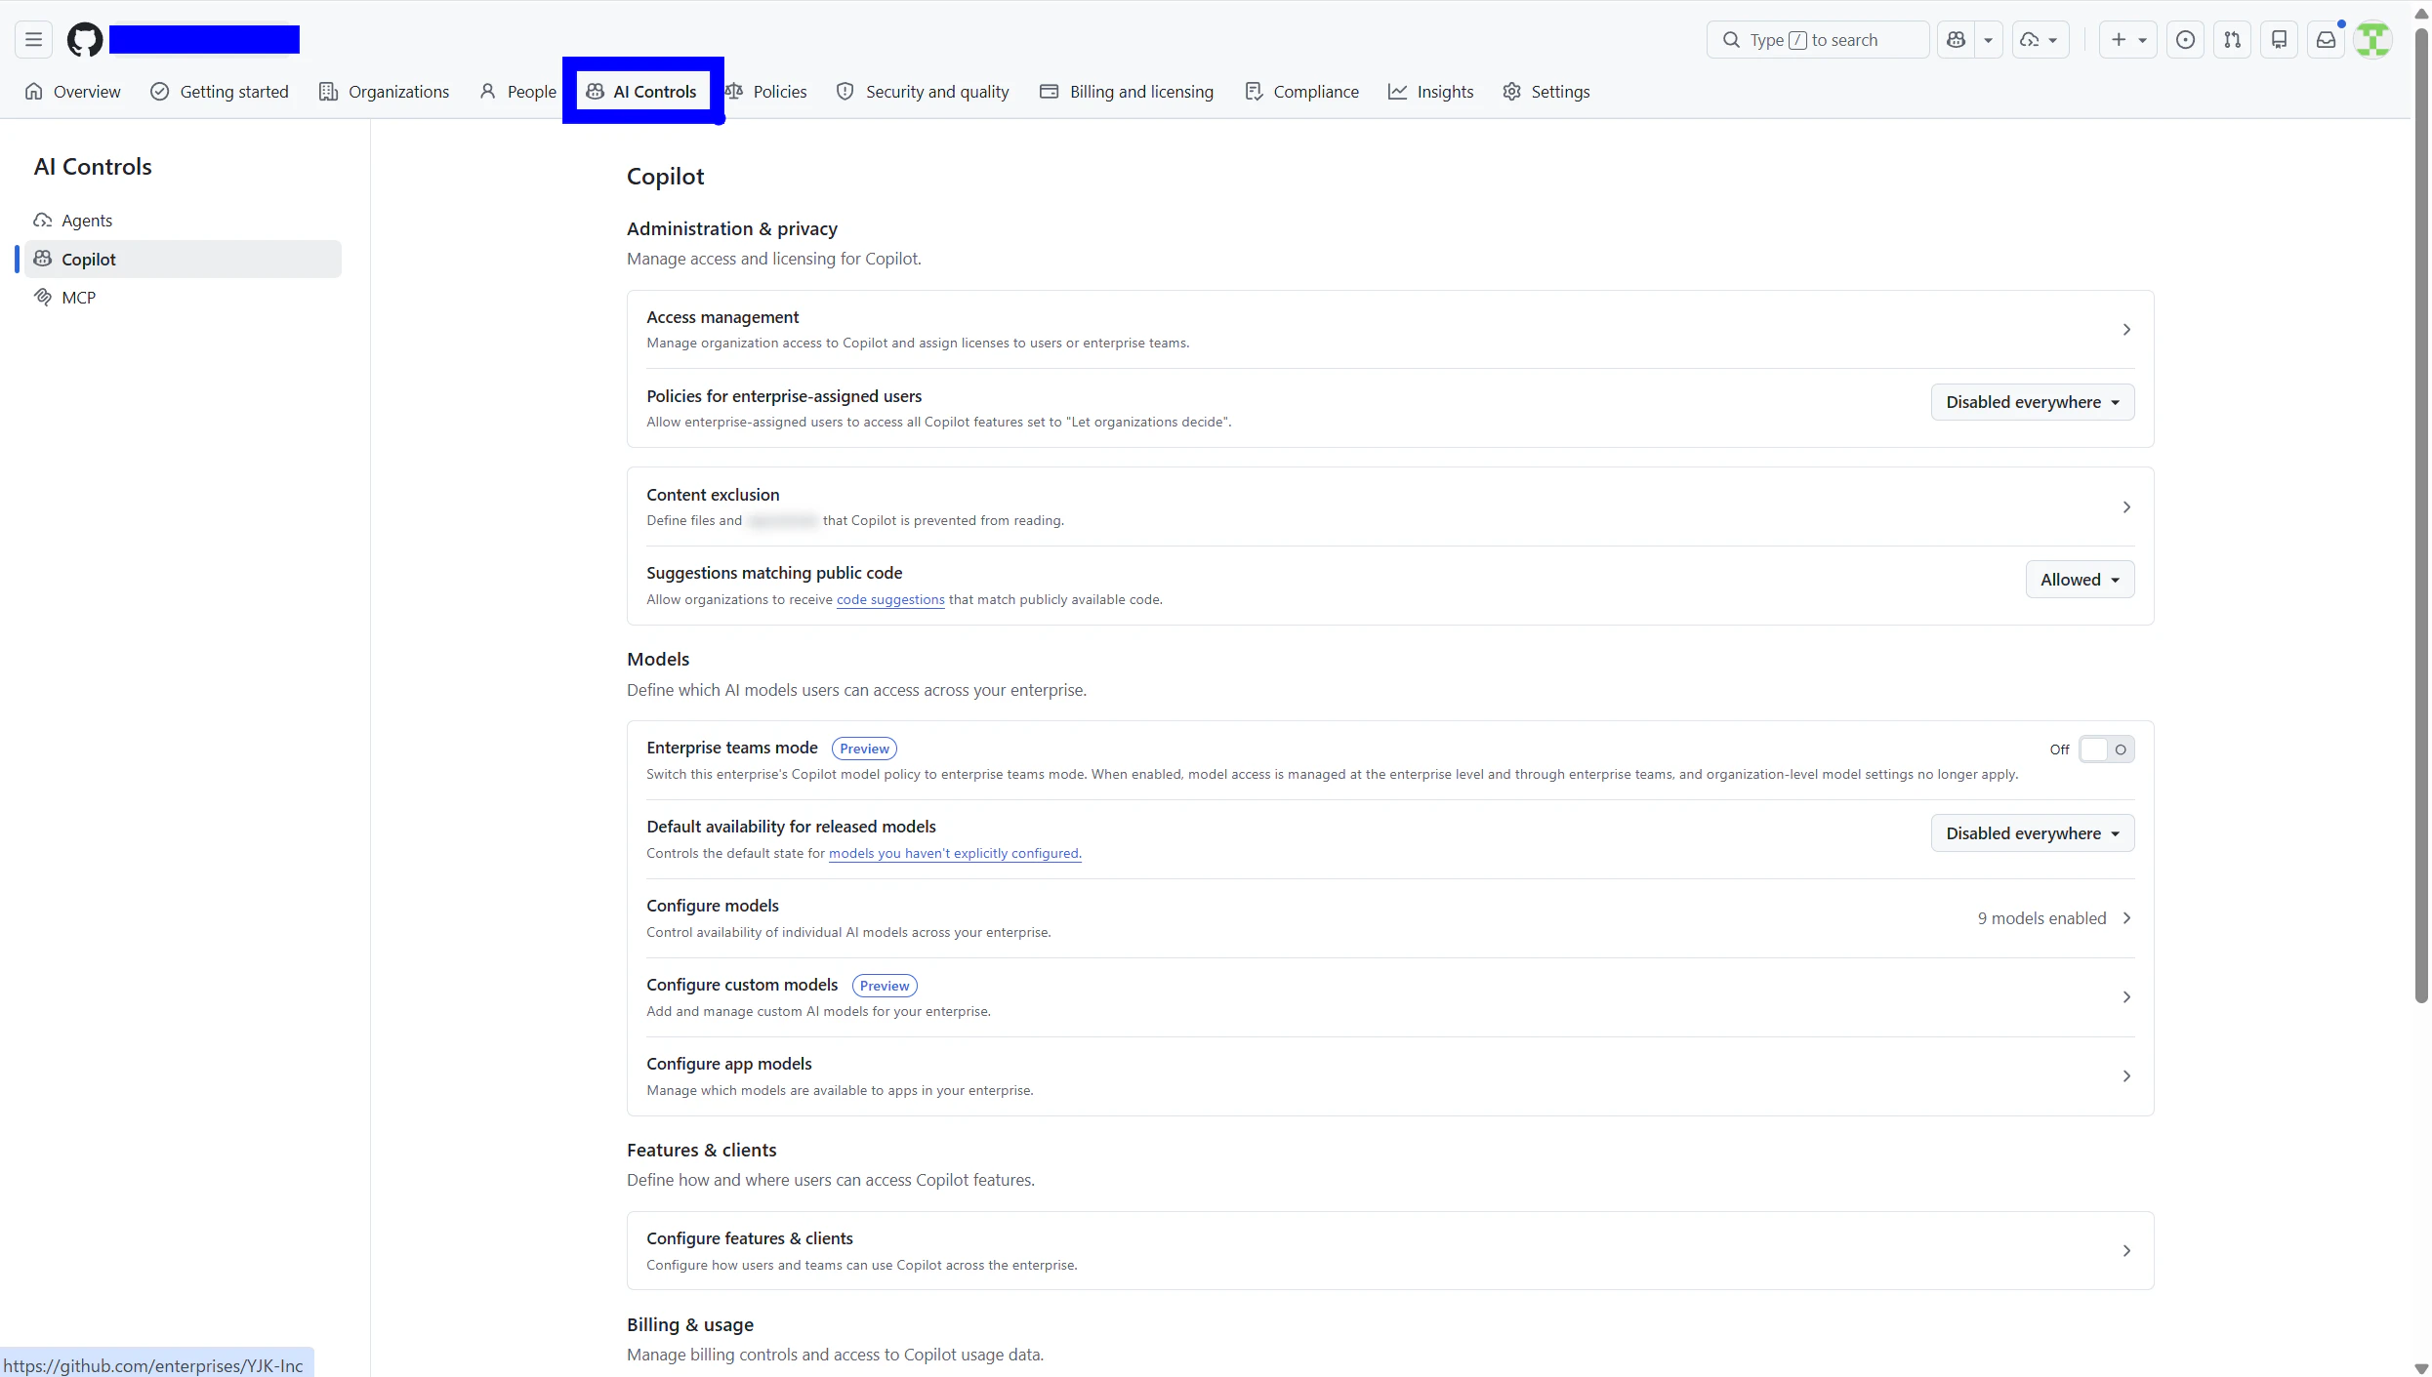Screen dimensions: 2432x1377
Task: Click the Preview badge beside Enterprise teams mode
Action: (864, 749)
